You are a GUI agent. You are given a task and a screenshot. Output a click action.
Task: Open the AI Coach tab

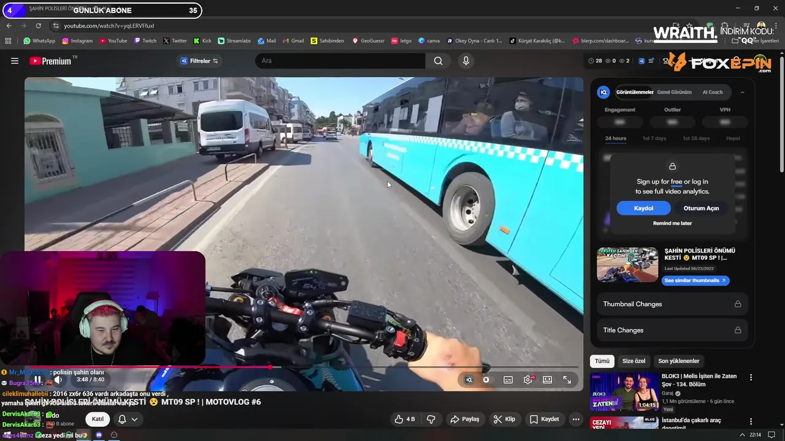[x=712, y=92]
